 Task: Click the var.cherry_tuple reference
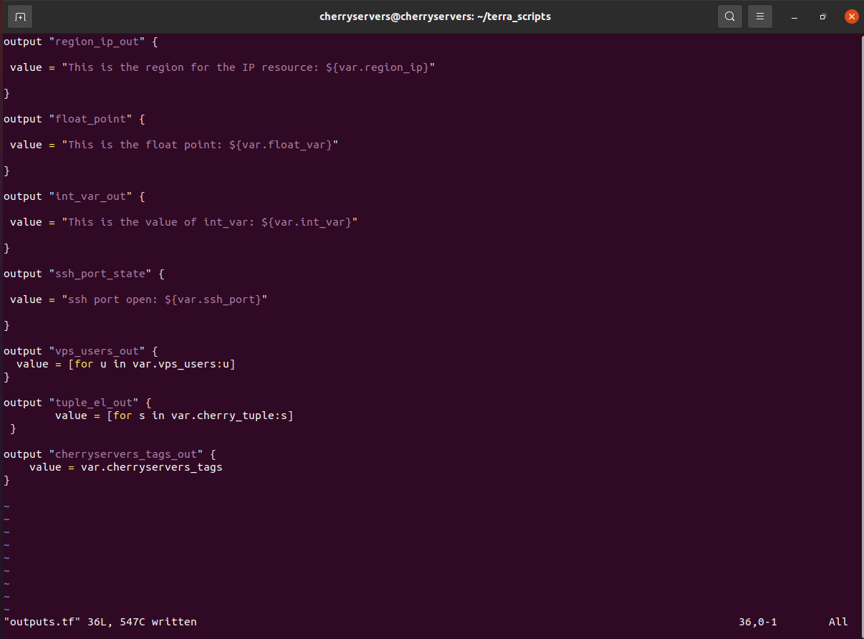point(224,415)
